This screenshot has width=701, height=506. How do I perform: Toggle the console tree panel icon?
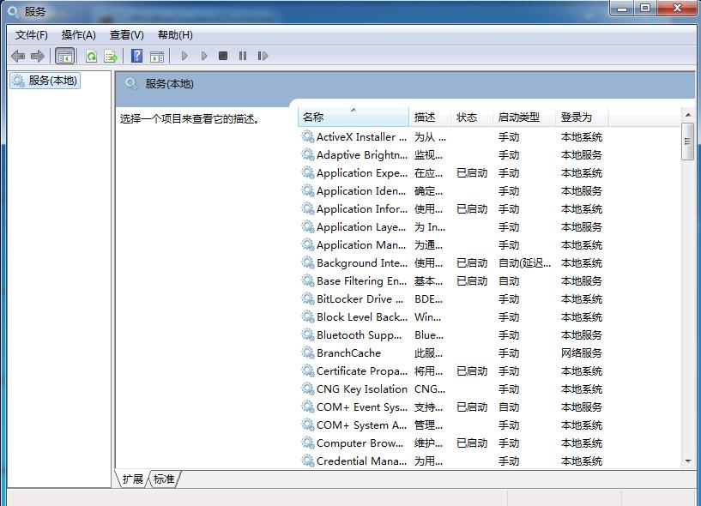tap(63, 55)
